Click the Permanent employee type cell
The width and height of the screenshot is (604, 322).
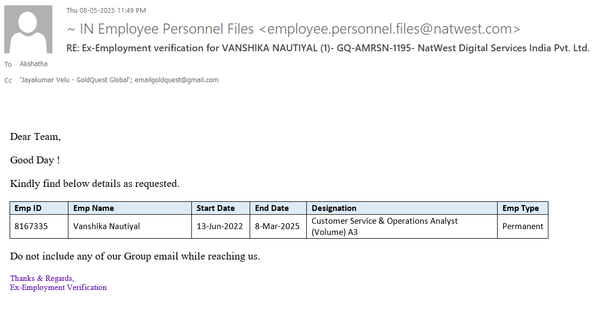(x=523, y=226)
